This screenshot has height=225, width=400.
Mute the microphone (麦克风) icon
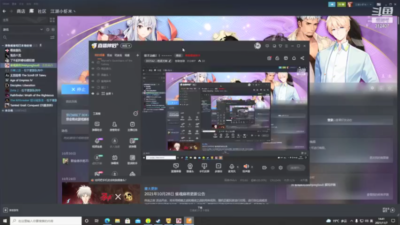point(231,166)
